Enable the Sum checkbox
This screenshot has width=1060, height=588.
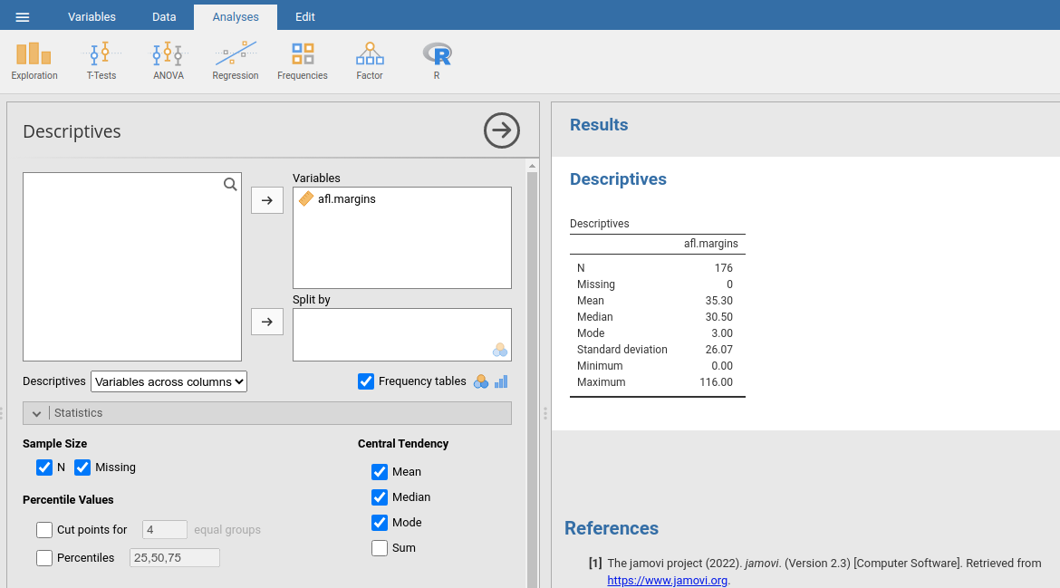(x=380, y=547)
